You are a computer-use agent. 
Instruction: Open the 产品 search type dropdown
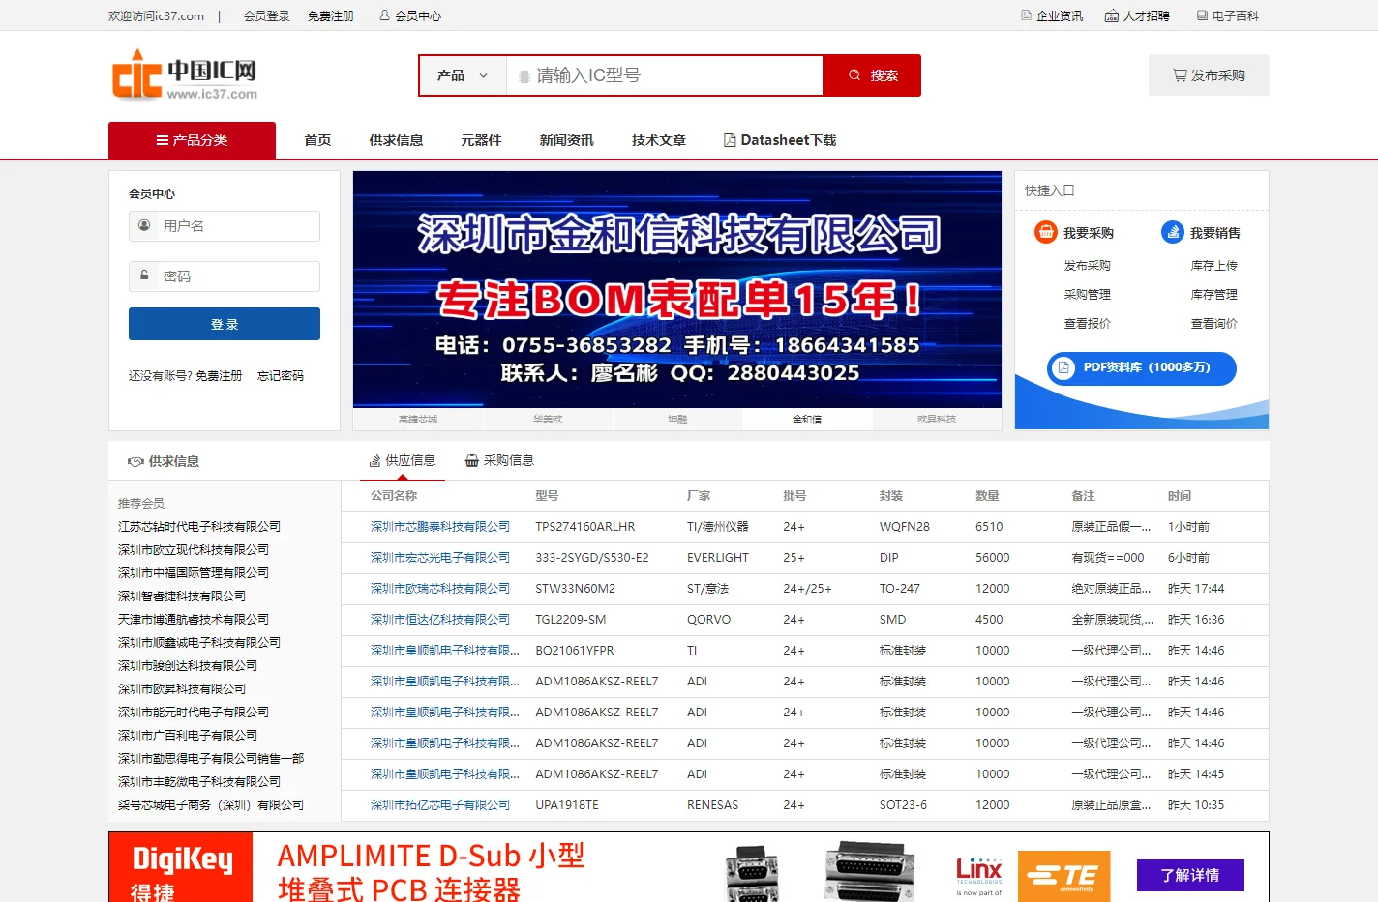(x=464, y=75)
